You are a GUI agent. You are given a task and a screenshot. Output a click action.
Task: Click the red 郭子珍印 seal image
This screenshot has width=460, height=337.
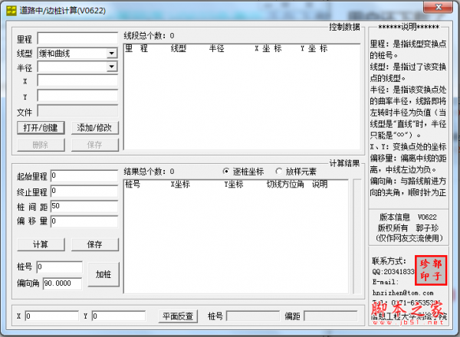[x=431, y=270]
